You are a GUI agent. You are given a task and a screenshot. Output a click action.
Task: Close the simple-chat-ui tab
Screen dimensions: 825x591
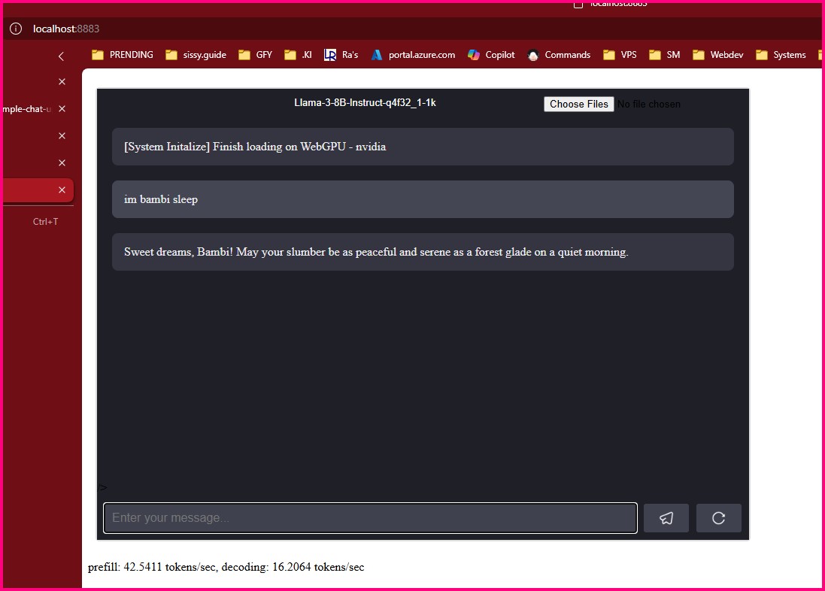62,109
